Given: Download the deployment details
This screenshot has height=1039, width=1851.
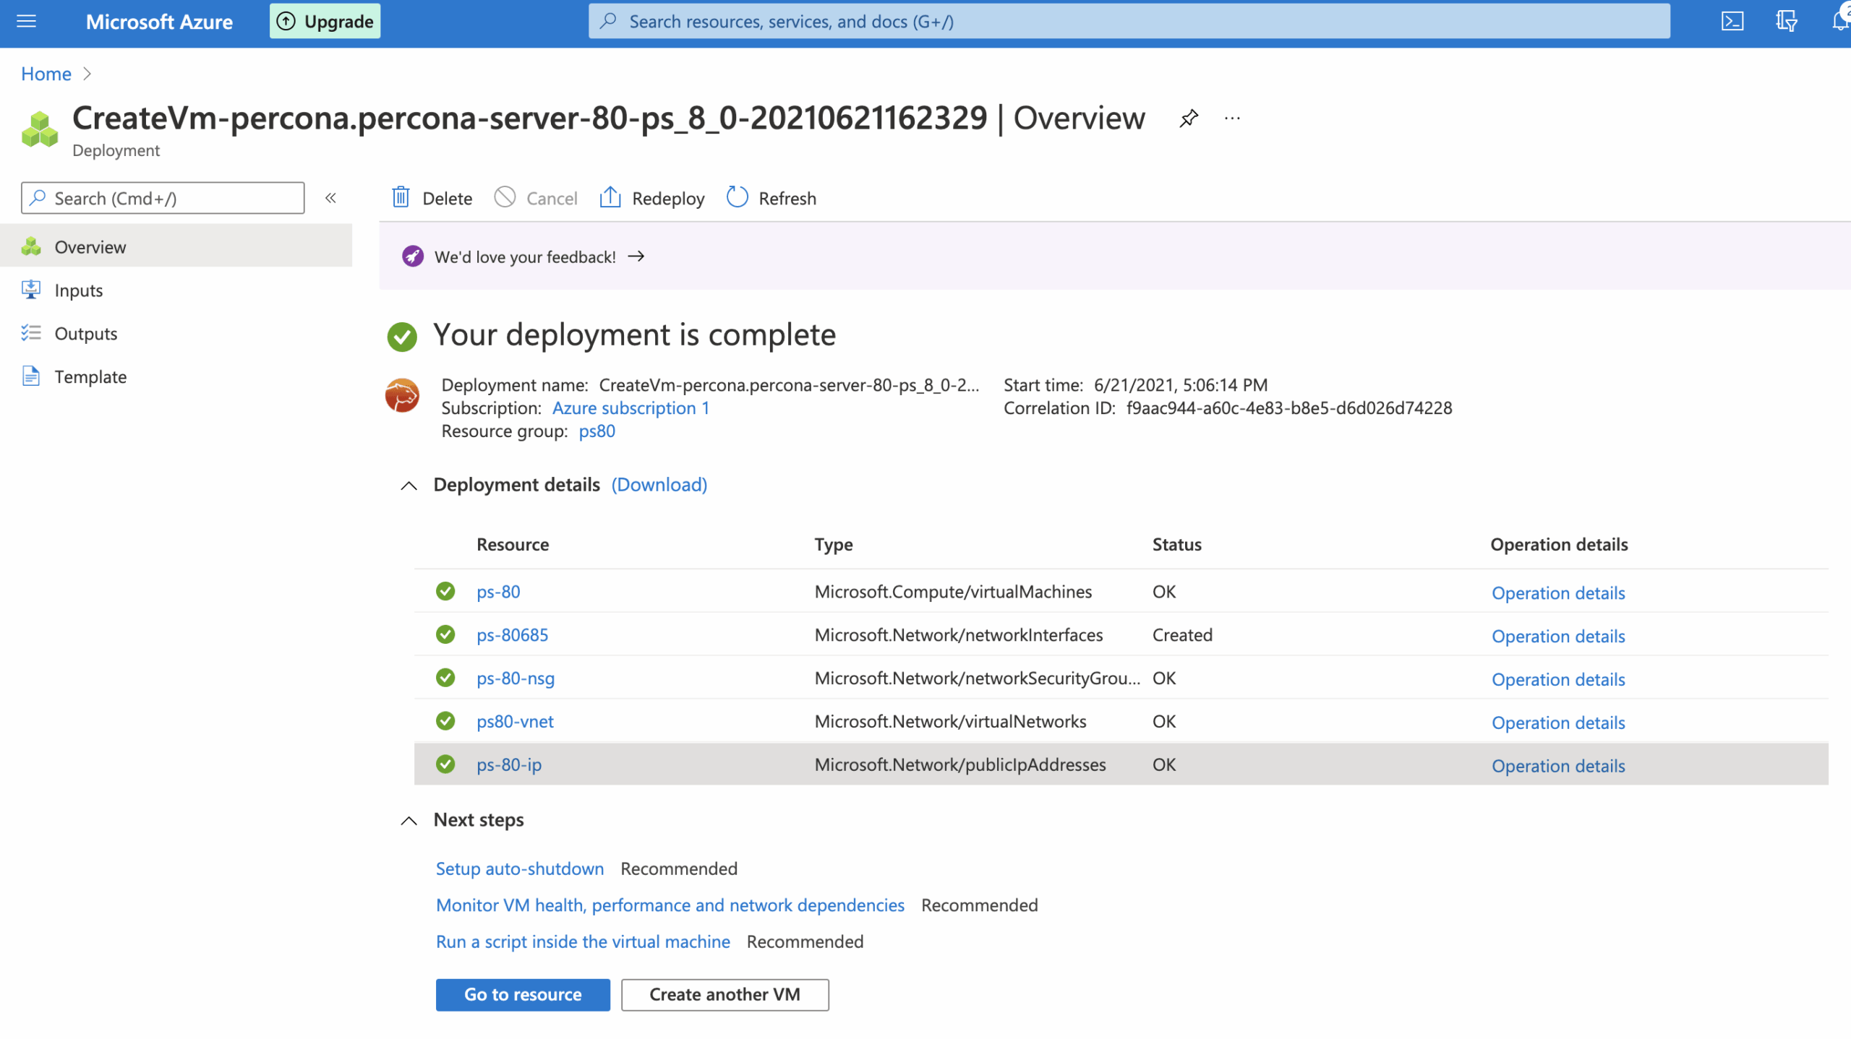Looking at the screenshot, I should (x=659, y=485).
